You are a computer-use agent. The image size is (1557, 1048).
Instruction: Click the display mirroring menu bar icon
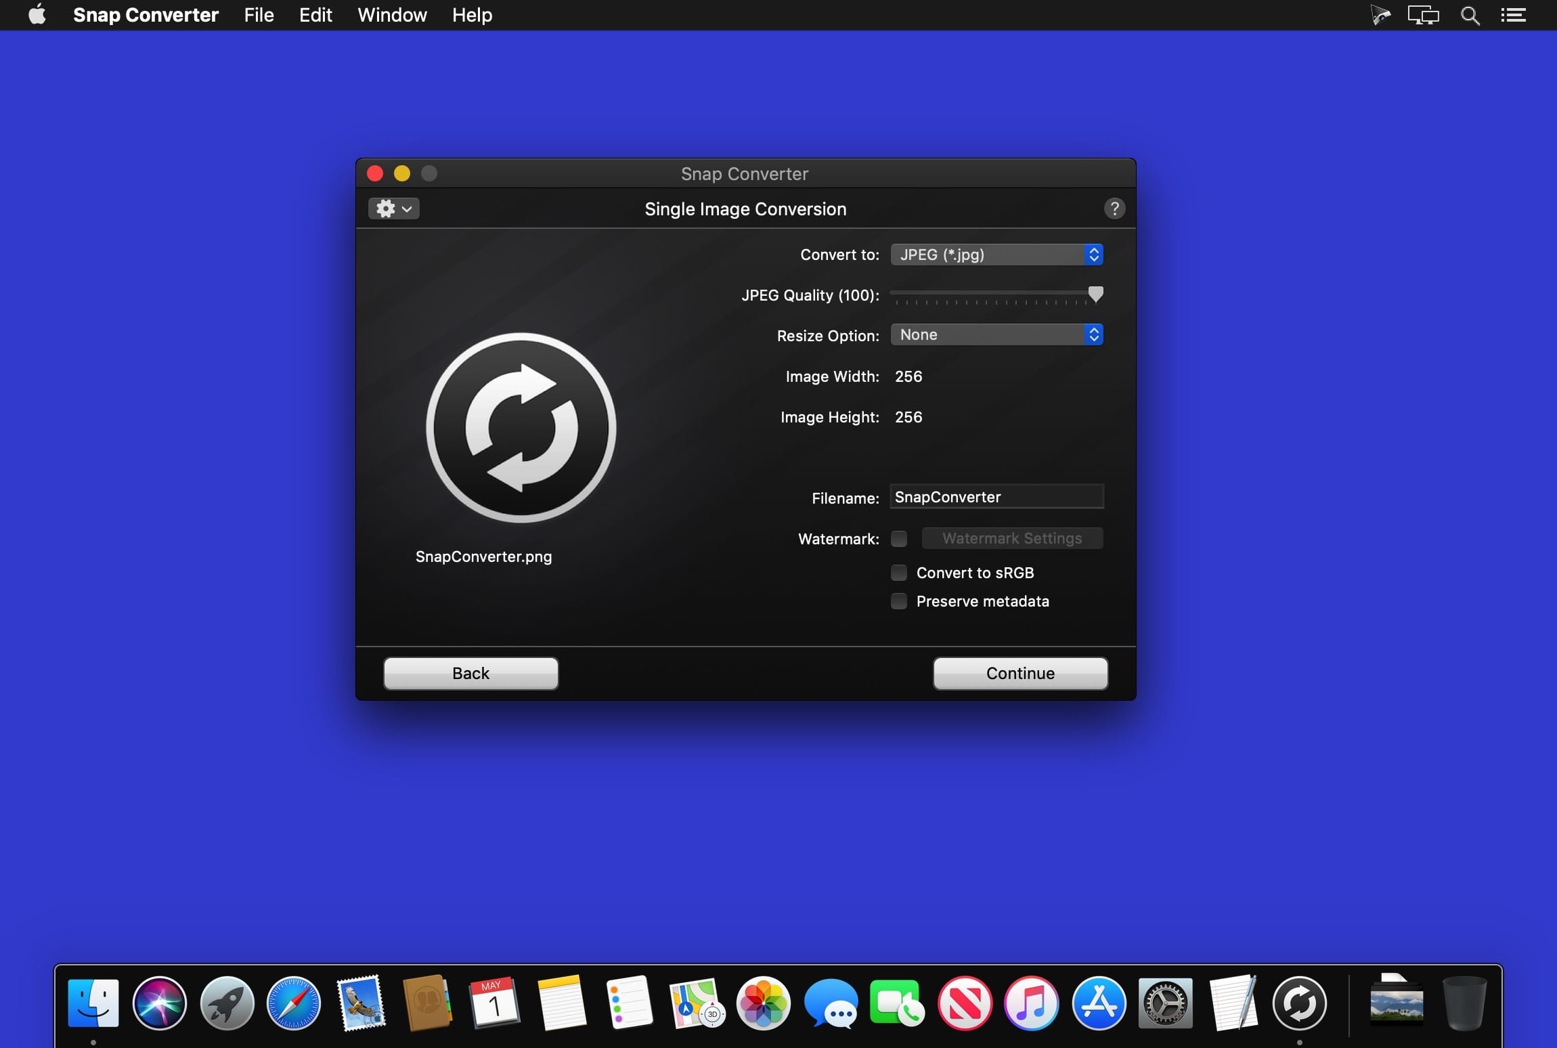[x=1423, y=15]
